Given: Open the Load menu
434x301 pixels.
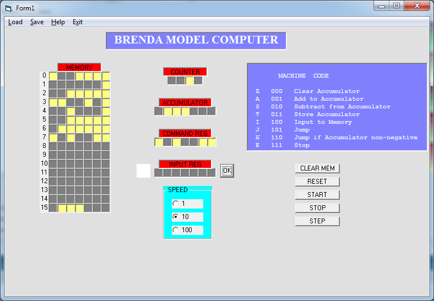Looking at the screenshot, I should click(x=15, y=22).
